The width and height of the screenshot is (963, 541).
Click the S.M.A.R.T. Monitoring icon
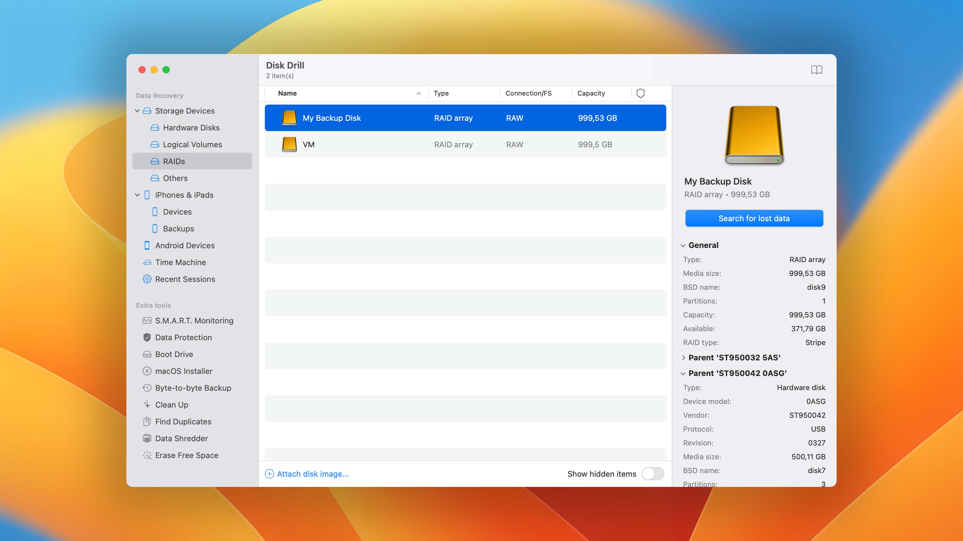147,321
